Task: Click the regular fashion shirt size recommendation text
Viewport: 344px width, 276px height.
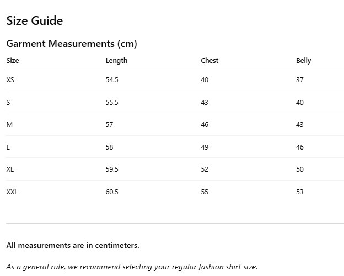Action: tap(132, 267)
